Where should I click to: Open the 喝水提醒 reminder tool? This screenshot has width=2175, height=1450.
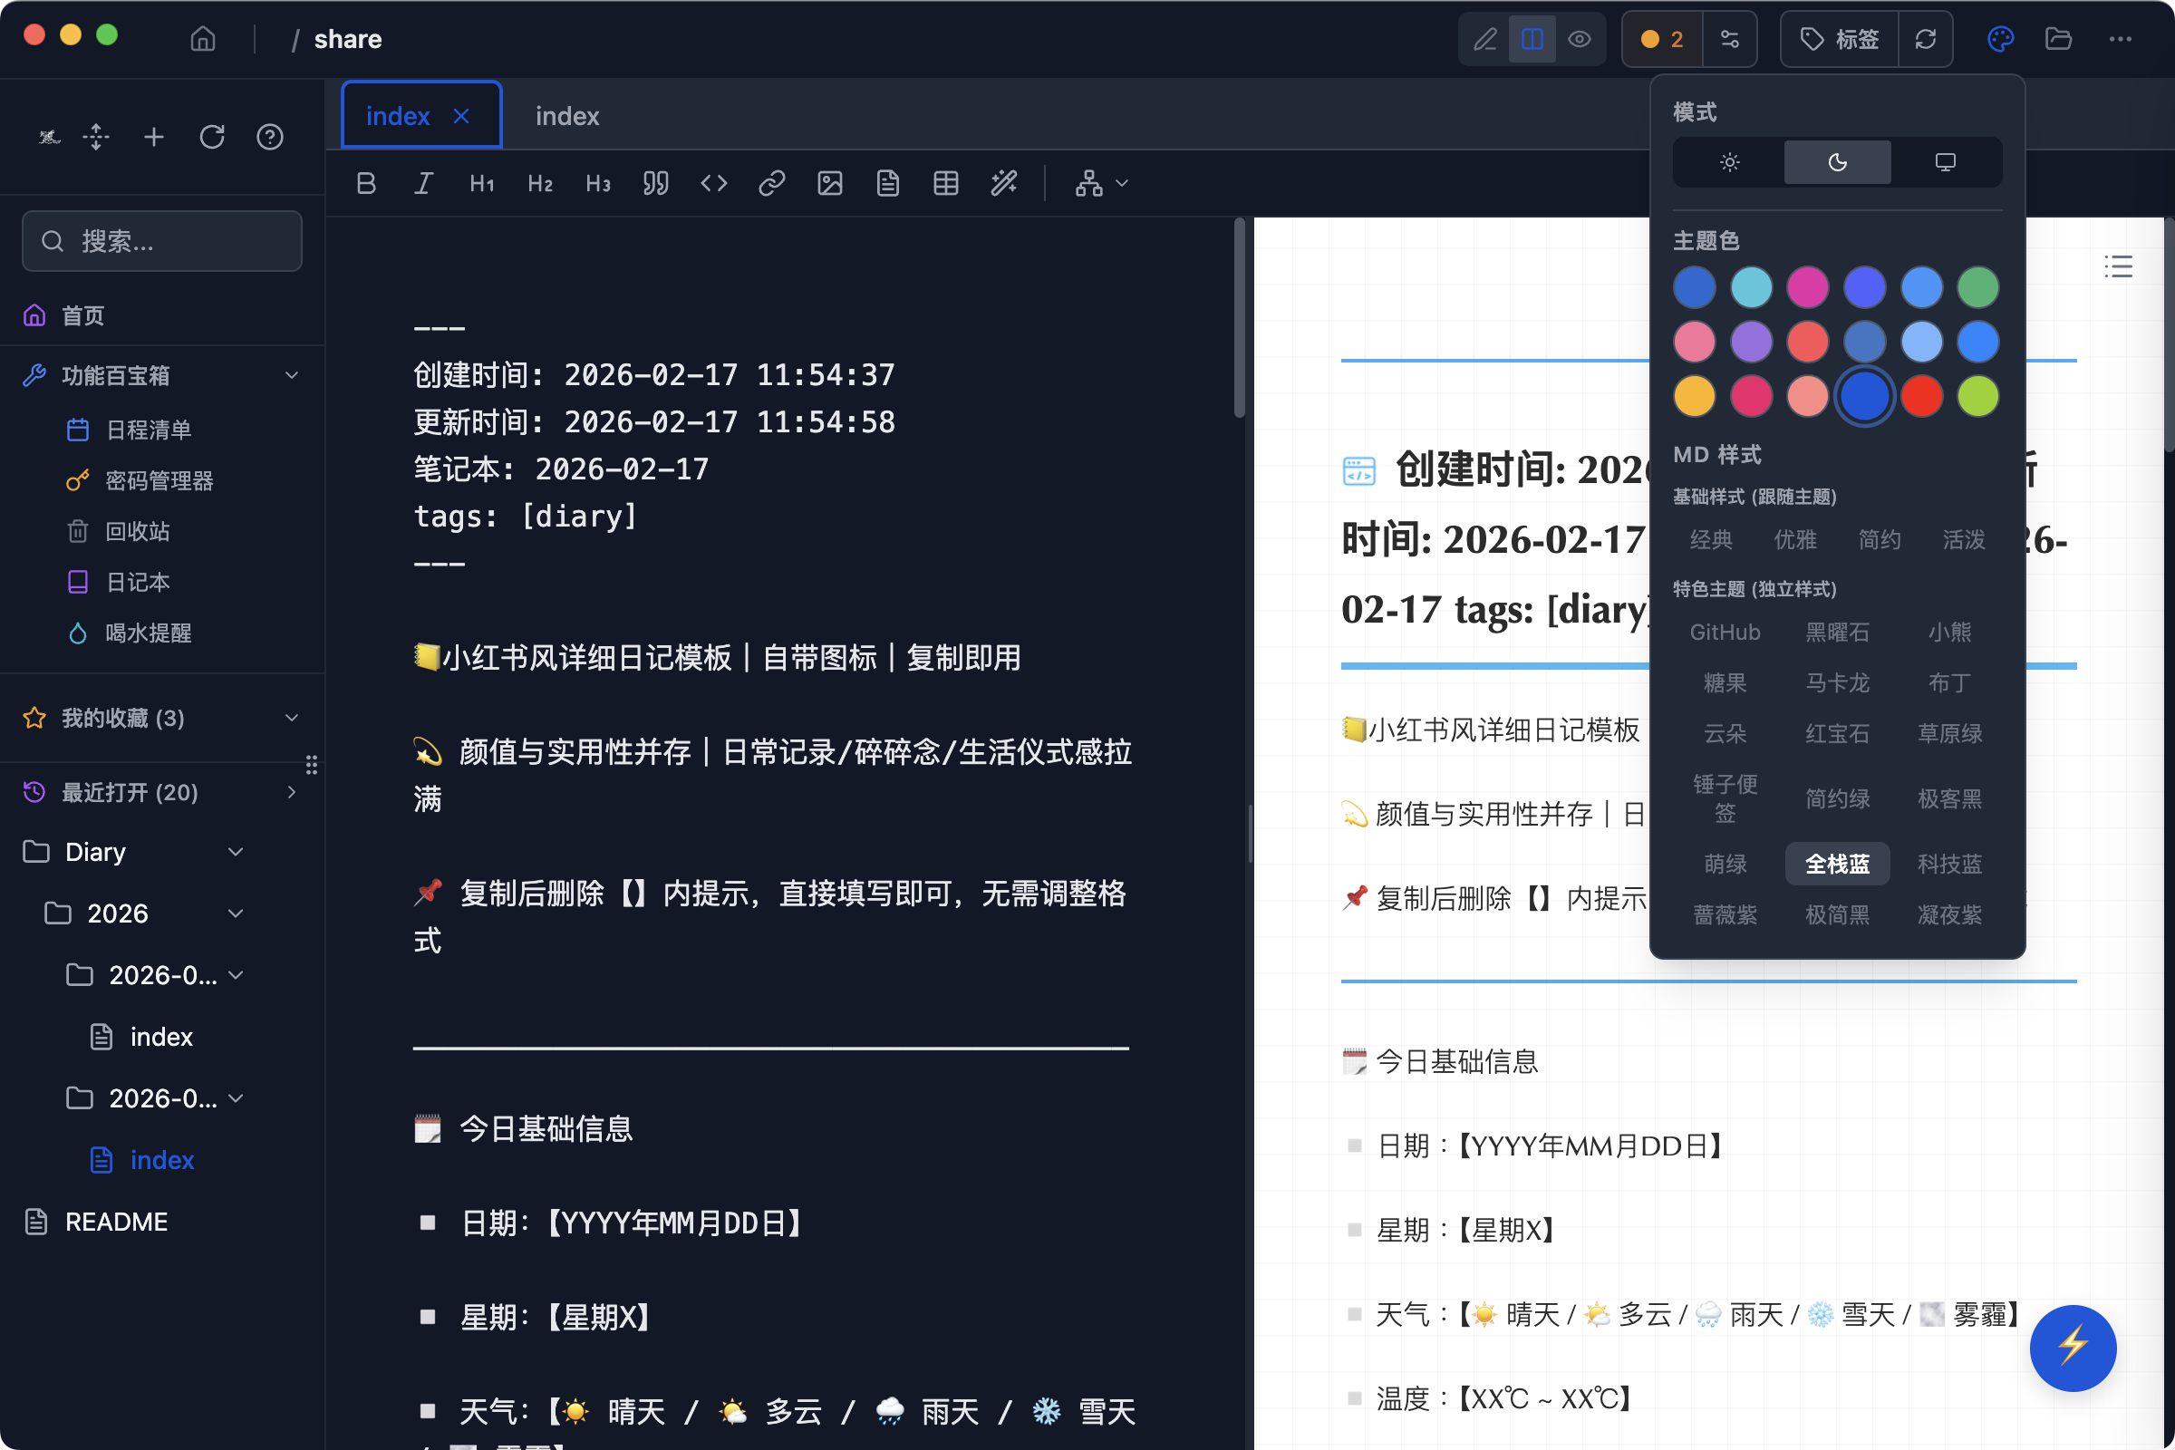click(x=147, y=633)
